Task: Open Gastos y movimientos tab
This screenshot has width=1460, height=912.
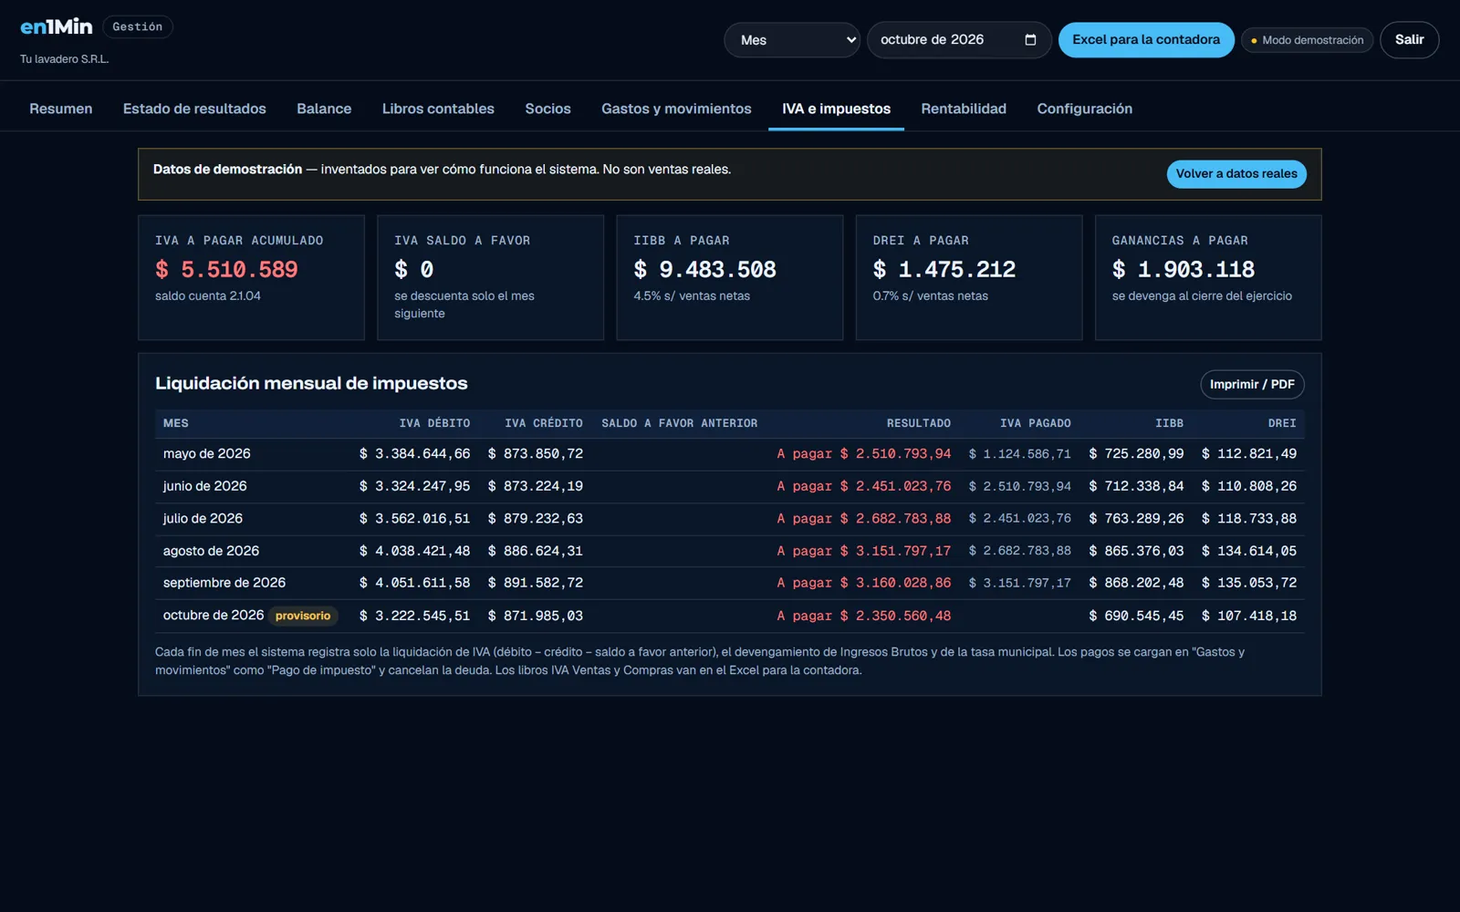Action: [x=676, y=109]
